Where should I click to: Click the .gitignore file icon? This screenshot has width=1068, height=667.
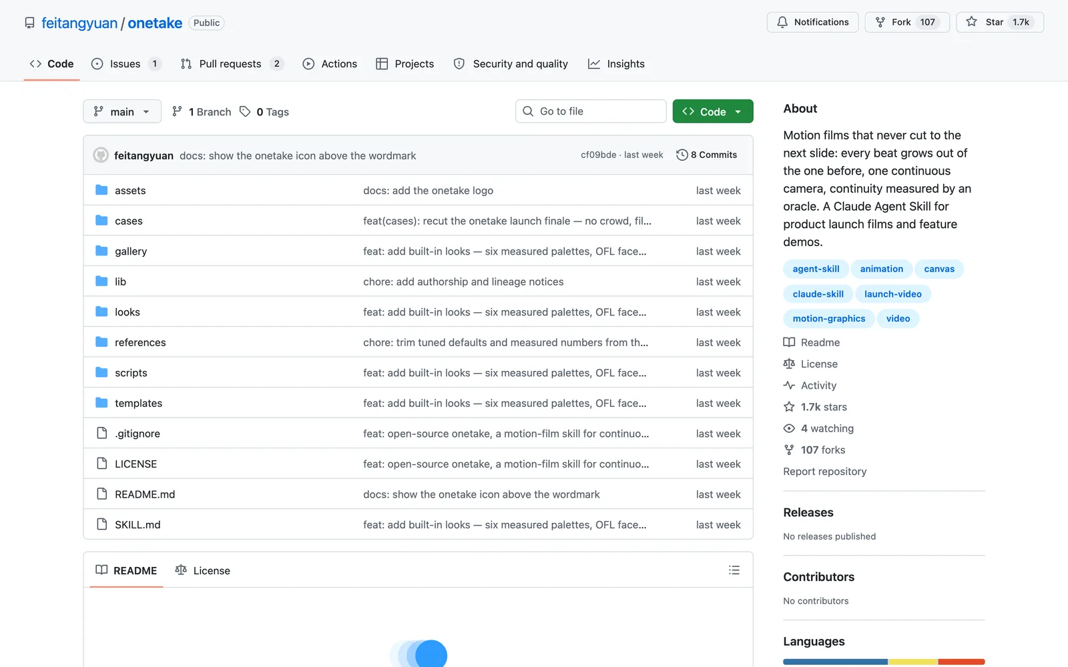point(101,433)
